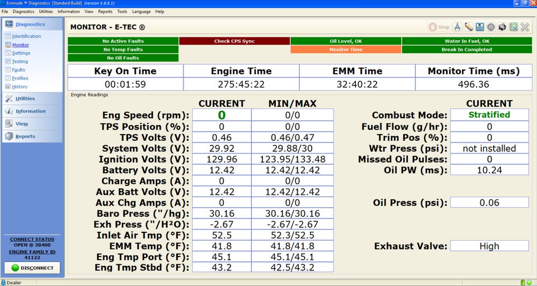Click the Faults sidebar icon

tap(8, 70)
